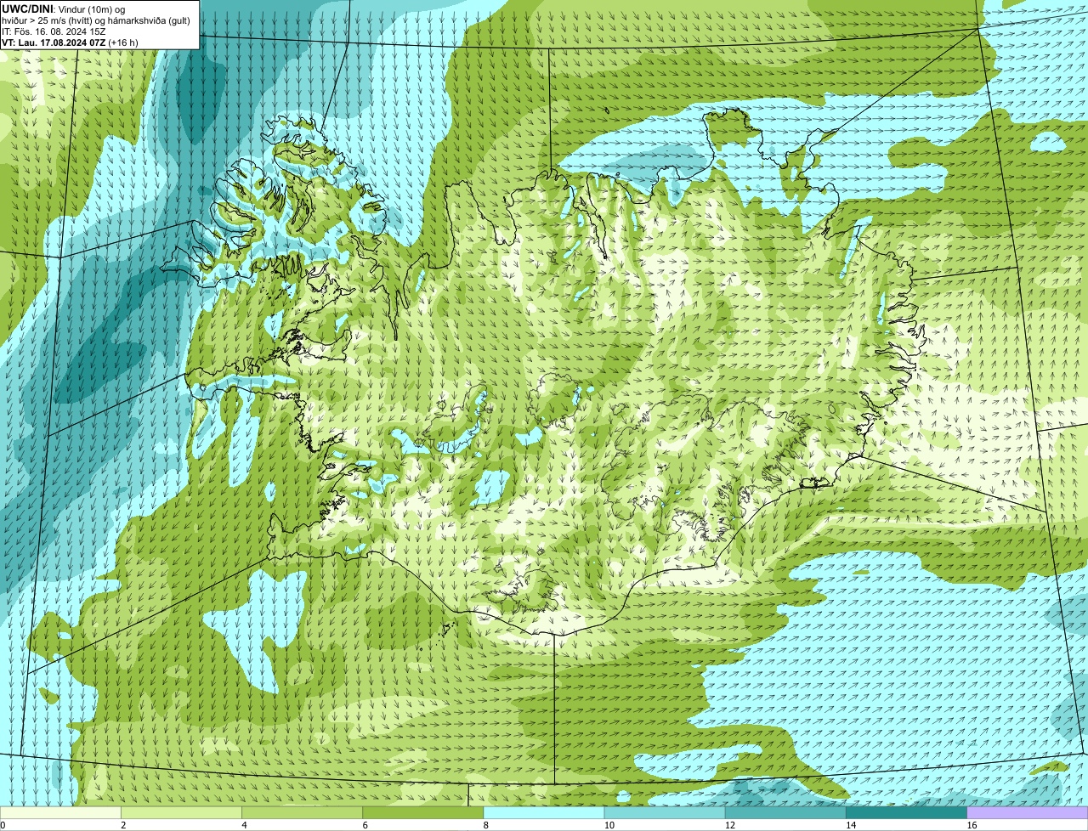Click the legend label '4'
This screenshot has height=831, width=1088.
244,825
